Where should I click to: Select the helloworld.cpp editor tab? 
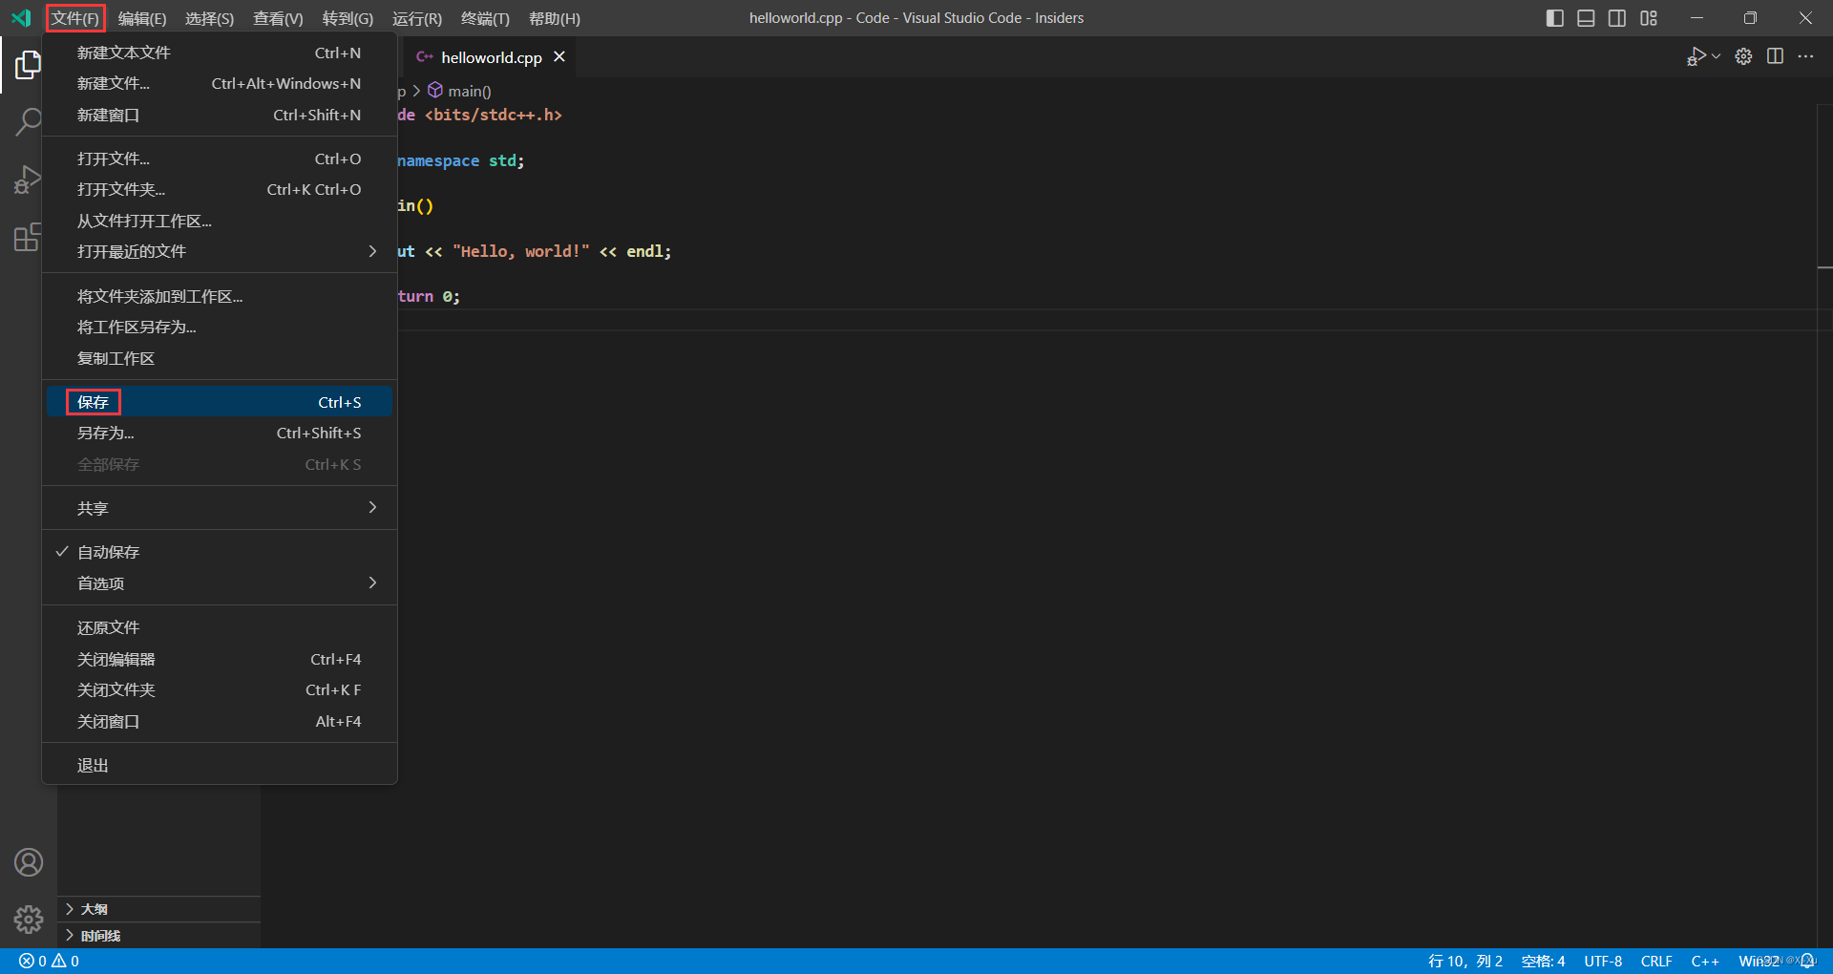coord(489,57)
